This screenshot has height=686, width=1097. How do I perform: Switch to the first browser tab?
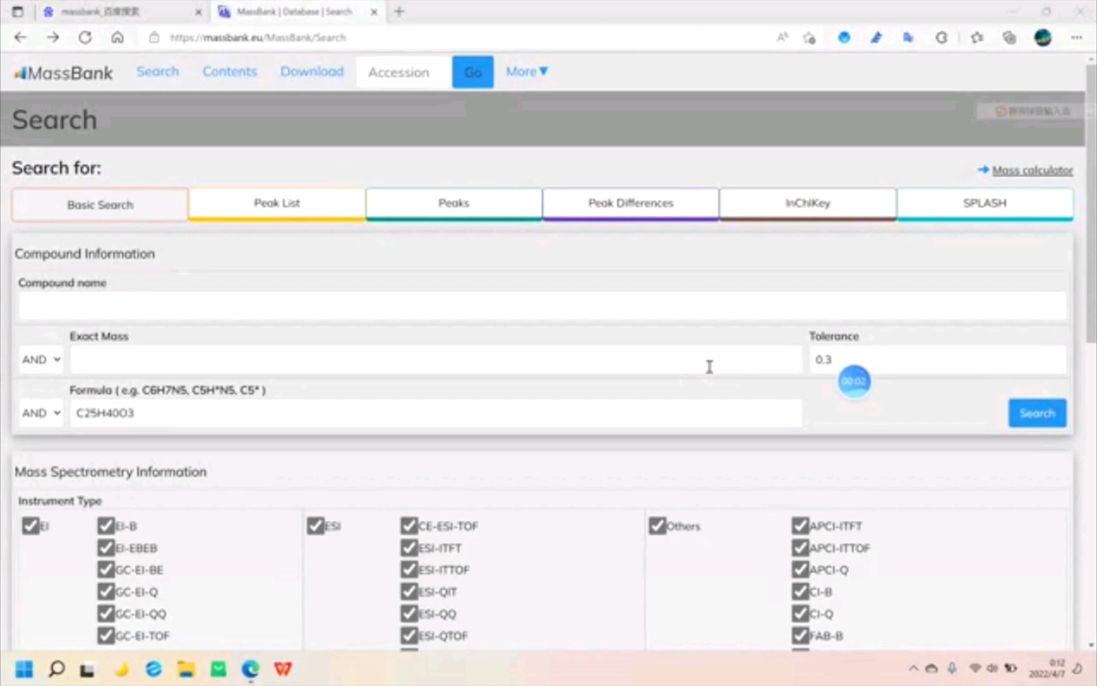coord(121,11)
